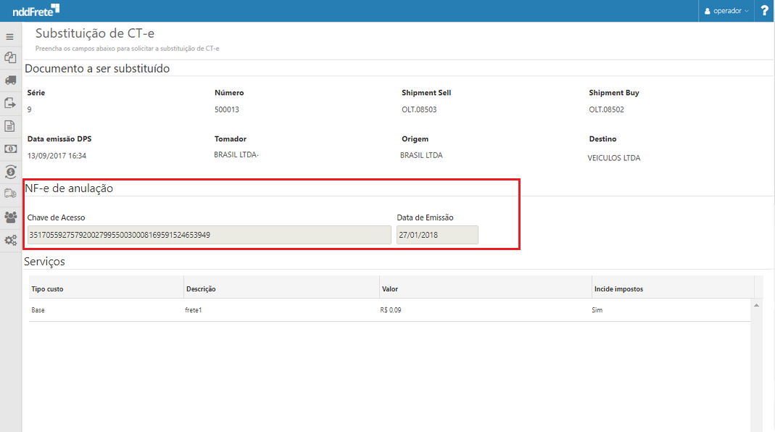Open the circular dollar refresh icon
The width and height of the screenshot is (775, 432).
10,172
